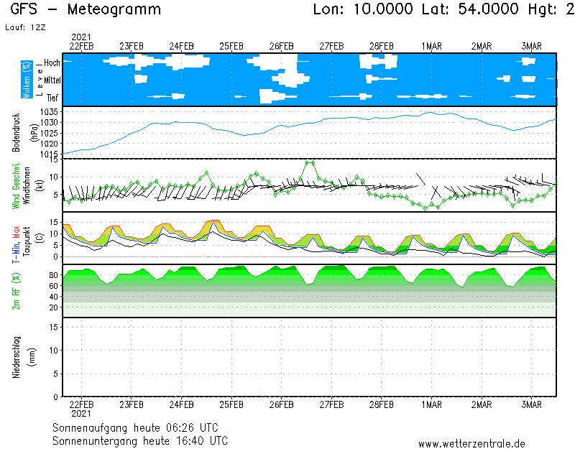Click the Taupunkt axis label

coord(27,239)
